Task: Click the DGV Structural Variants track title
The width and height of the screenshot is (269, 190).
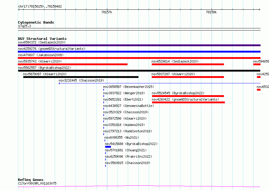Action: pos(42,39)
